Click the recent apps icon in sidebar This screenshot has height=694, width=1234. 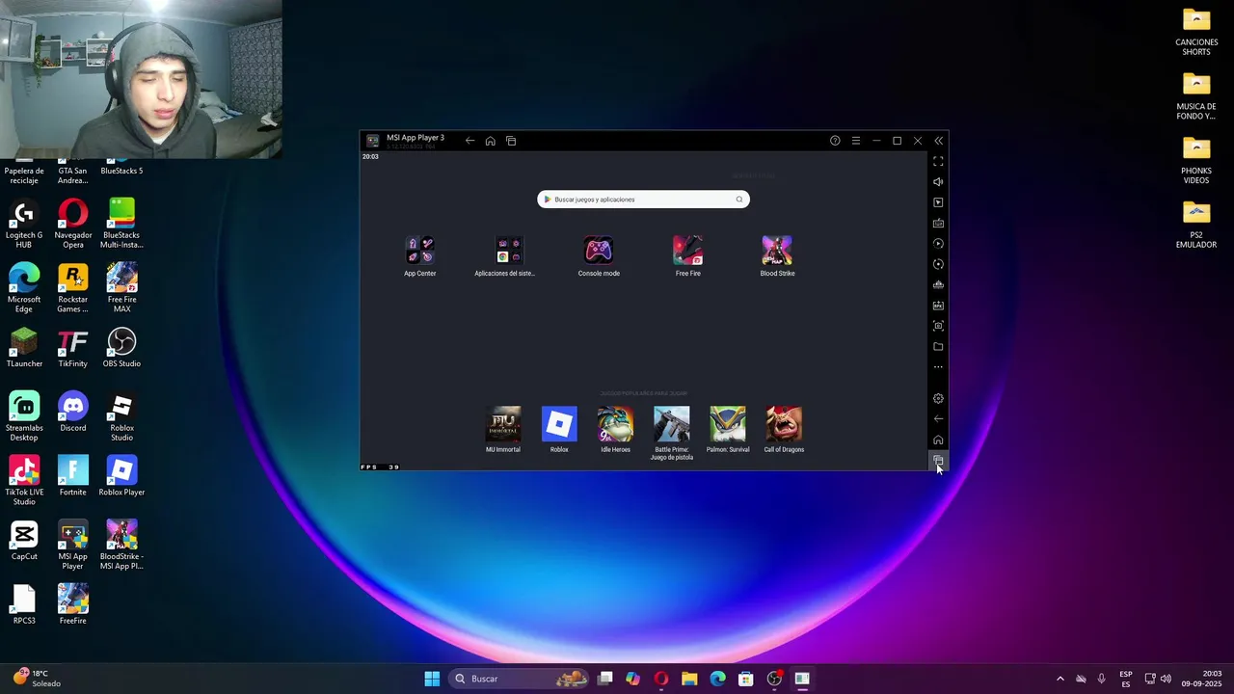938,461
